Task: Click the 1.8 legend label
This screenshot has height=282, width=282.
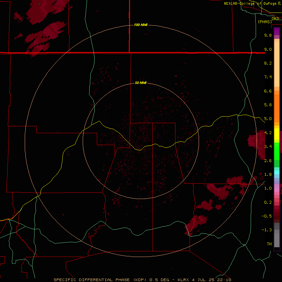Action: (268, 175)
